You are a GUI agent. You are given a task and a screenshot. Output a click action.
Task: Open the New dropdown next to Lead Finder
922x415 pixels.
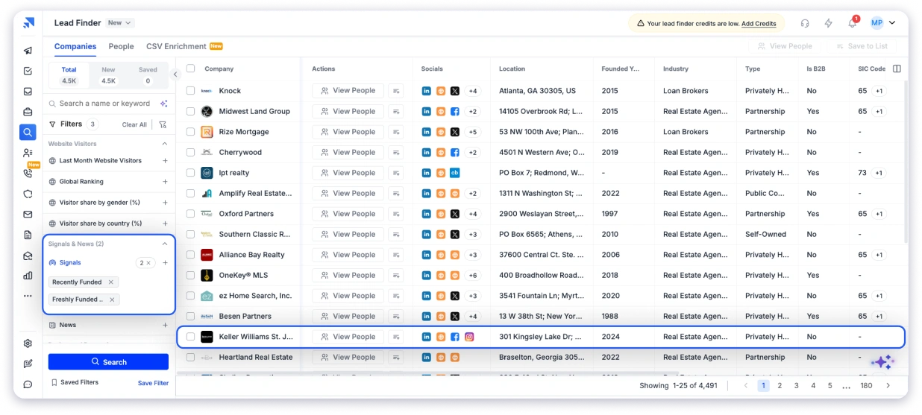click(119, 23)
